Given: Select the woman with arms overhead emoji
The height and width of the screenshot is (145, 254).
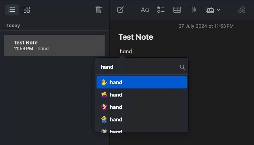Looking at the screenshot, I should (x=141, y=107).
